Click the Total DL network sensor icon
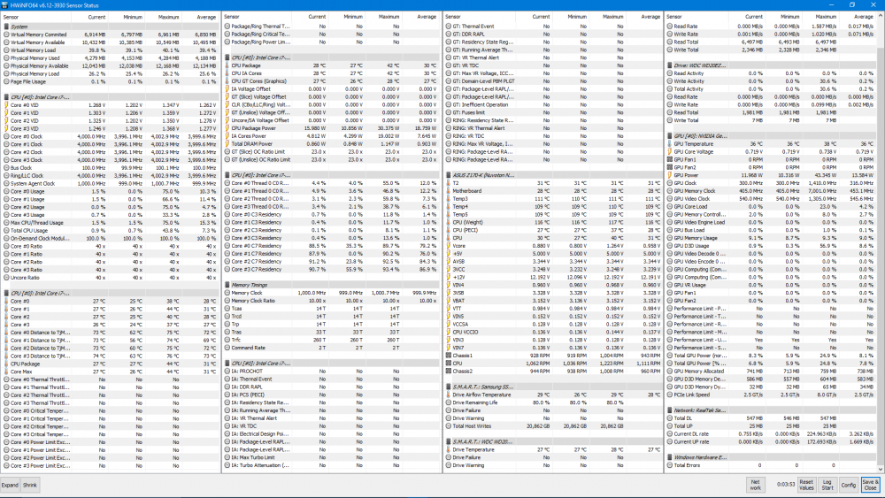 pyautogui.click(x=669, y=418)
